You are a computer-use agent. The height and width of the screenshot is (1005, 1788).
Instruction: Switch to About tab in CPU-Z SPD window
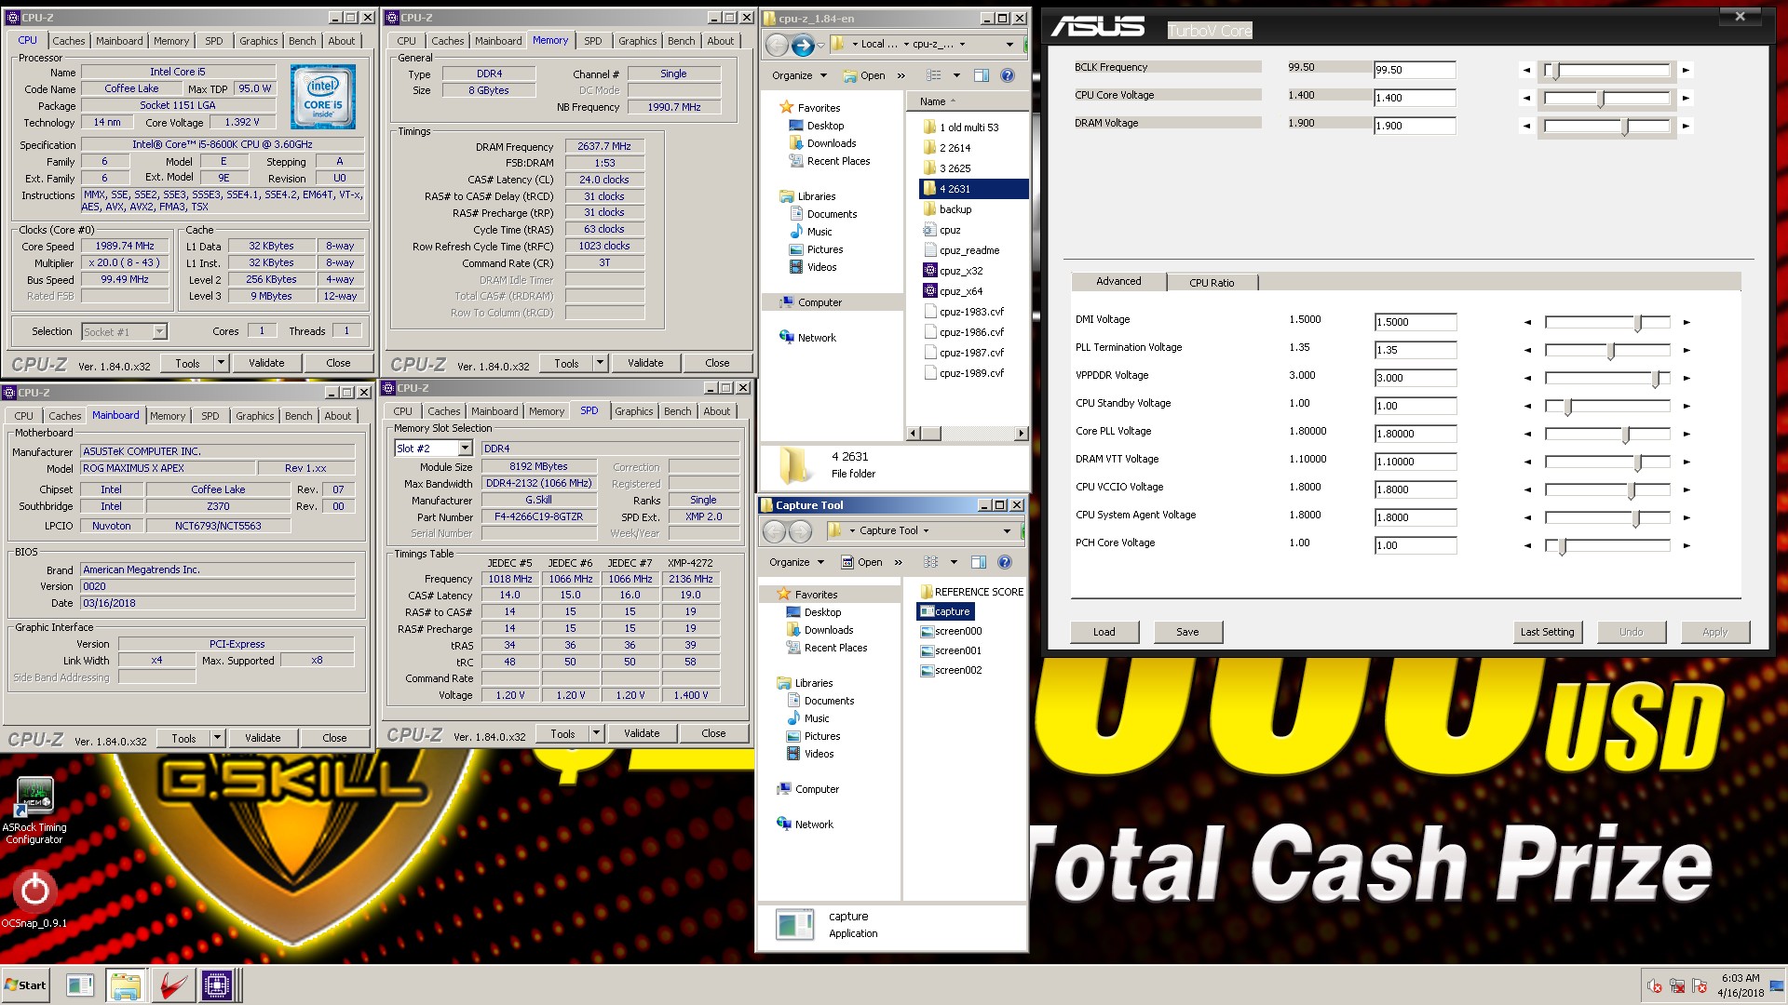[x=716, y=411]
